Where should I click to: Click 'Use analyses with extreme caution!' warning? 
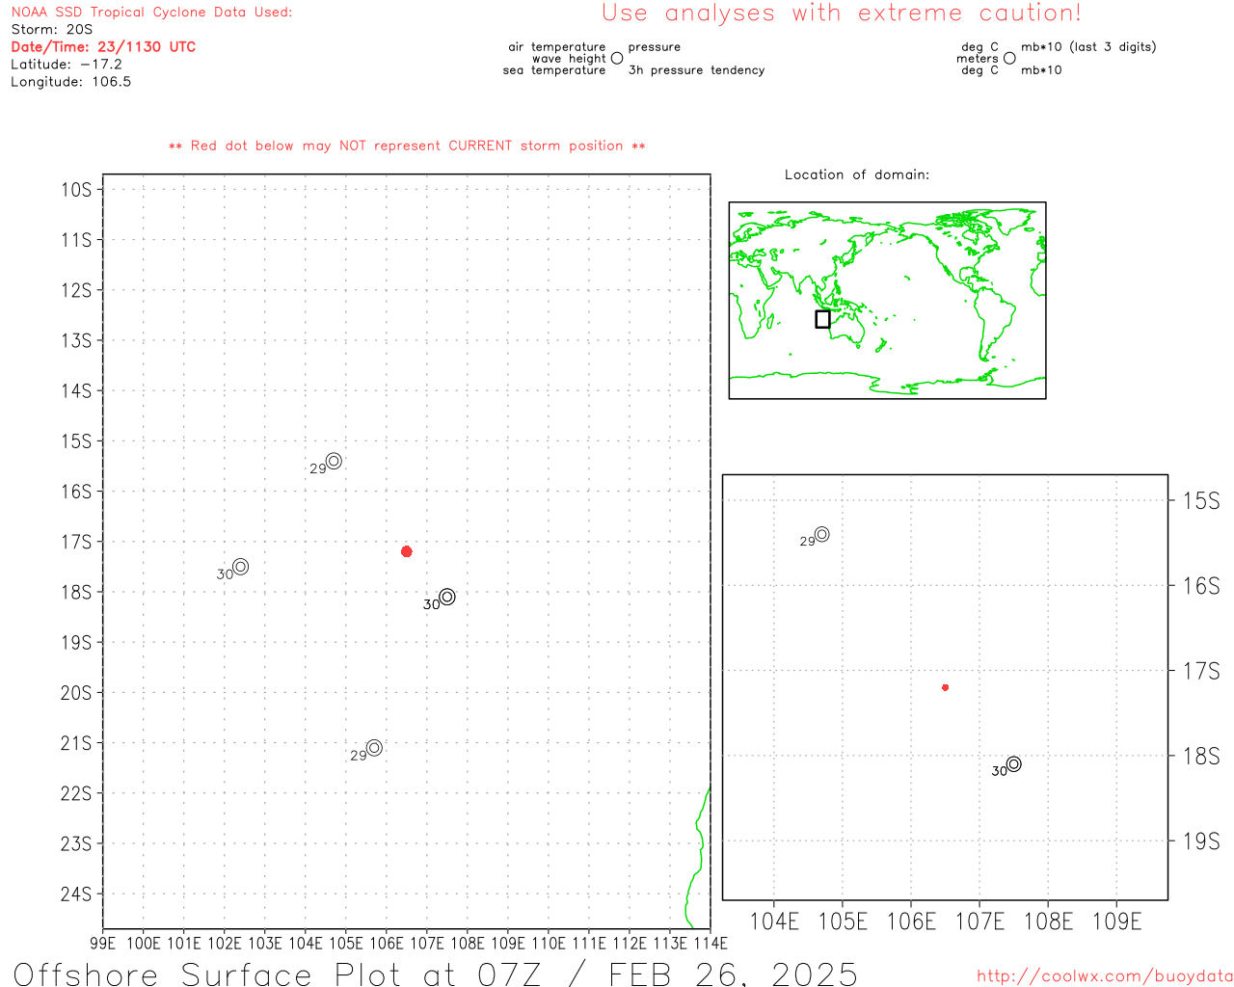pos(842,13)
